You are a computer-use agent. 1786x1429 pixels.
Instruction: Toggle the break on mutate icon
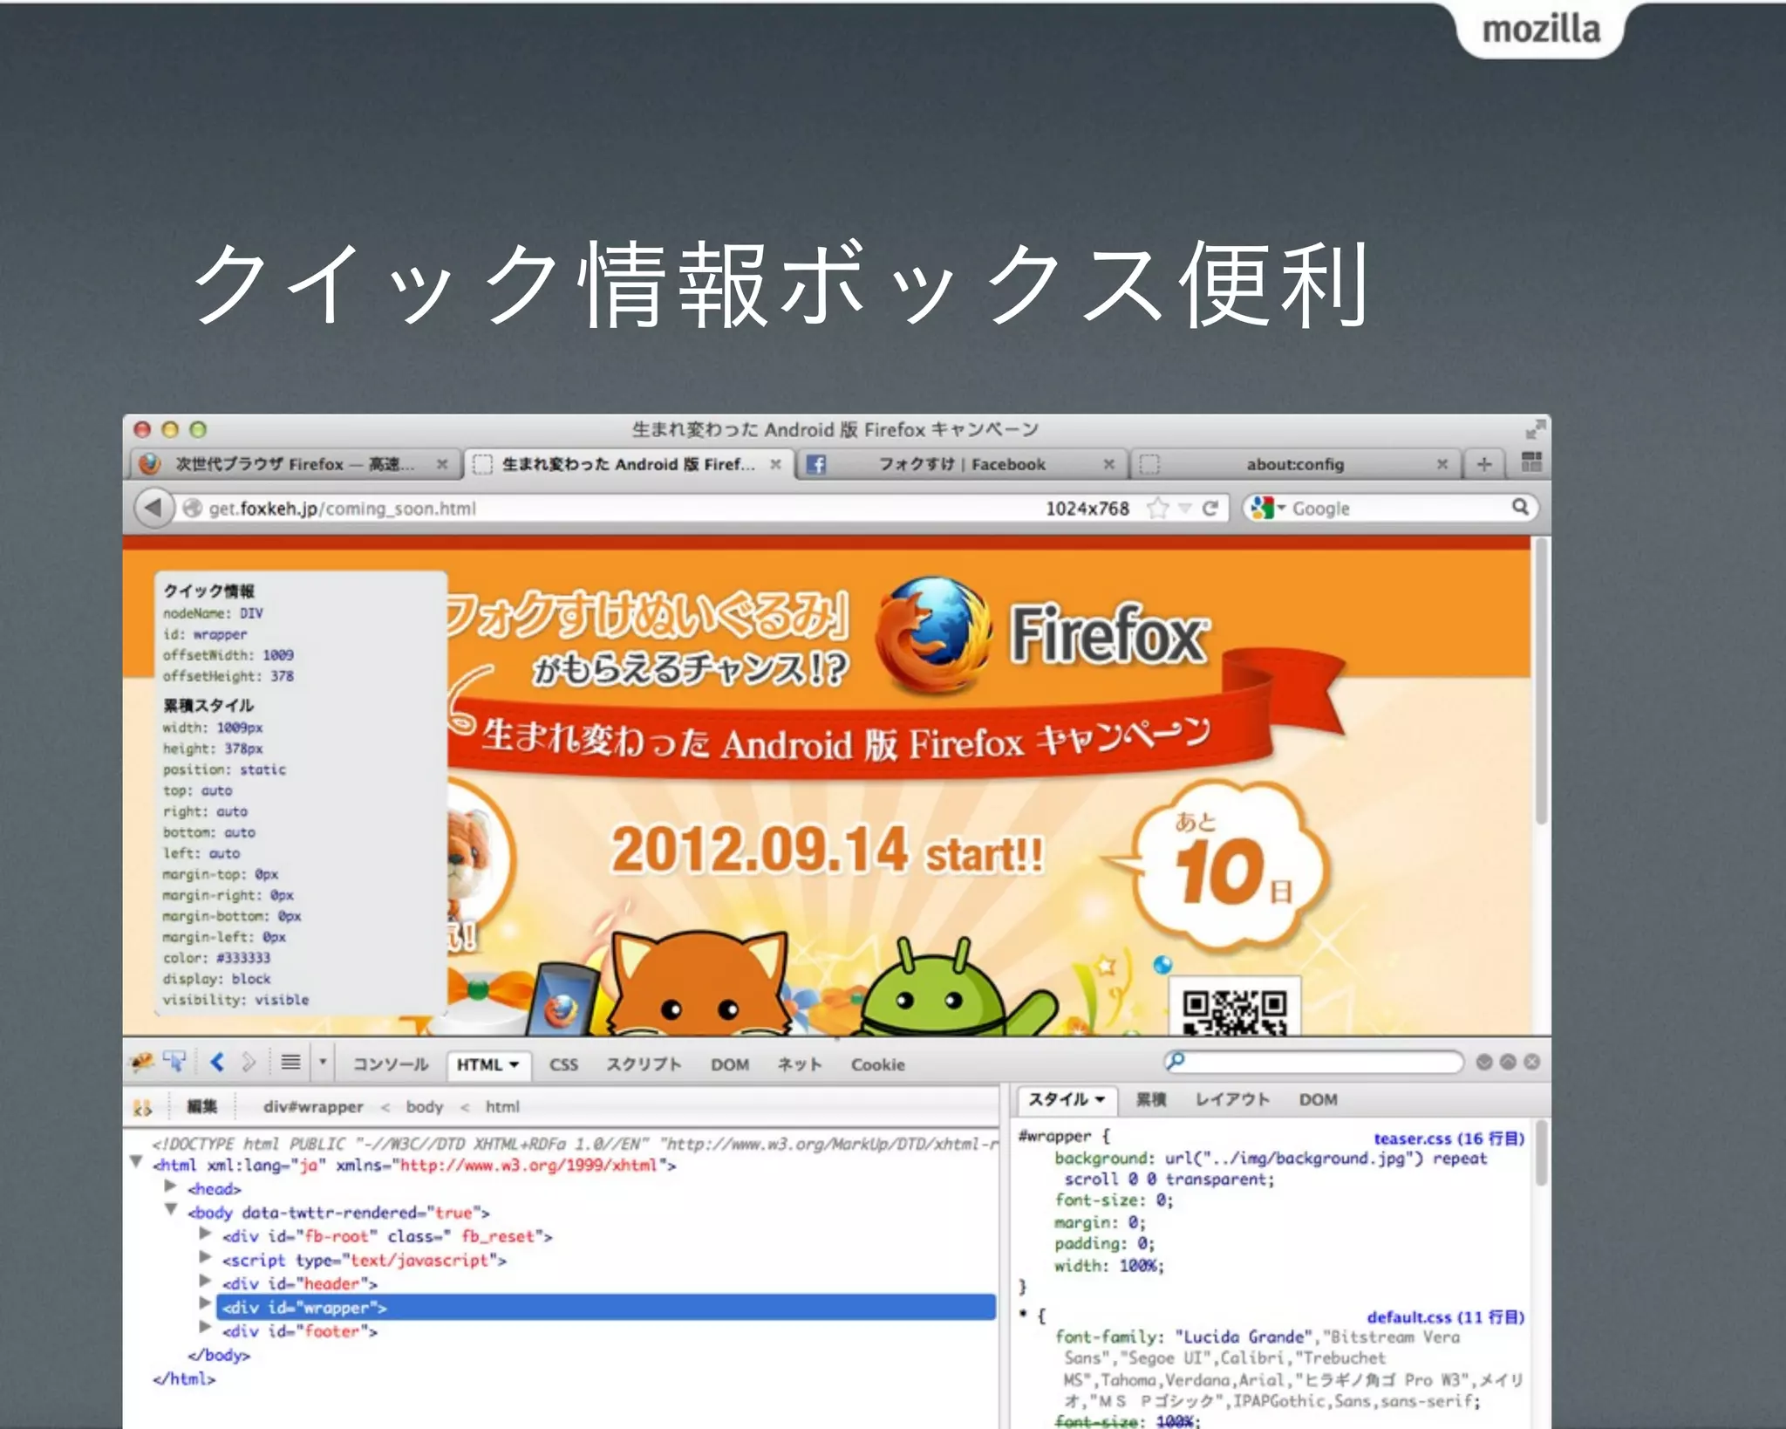(142, 1107)
